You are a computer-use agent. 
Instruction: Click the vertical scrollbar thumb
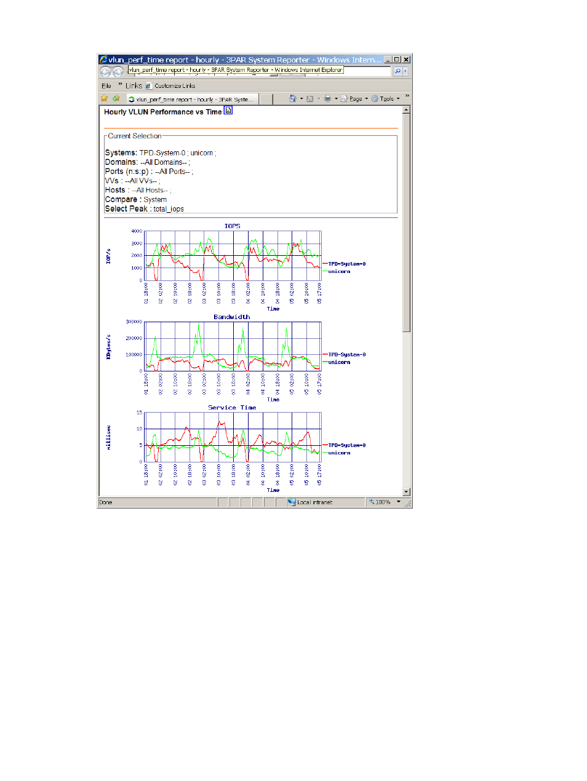(x=406, y=223)
